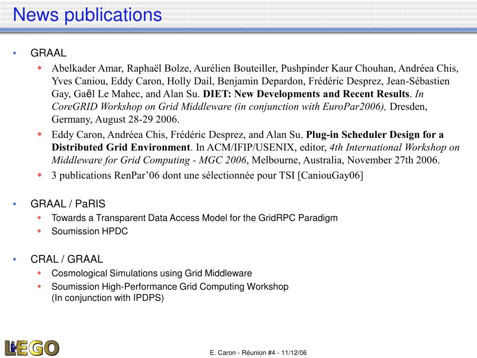Click the footer 'E. Caron - Réunion #4 - 11/12/06'
The height and width of the screenshot is (358, 477).
click(x=258, y=353)
